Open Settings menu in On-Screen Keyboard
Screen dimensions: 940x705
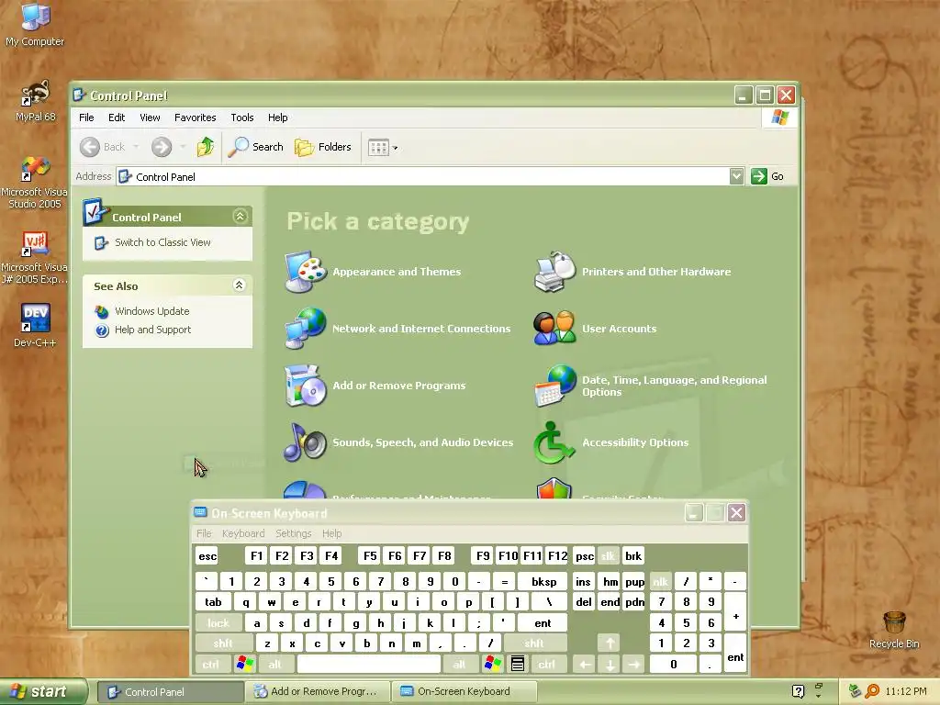click(x=293, y=533)
